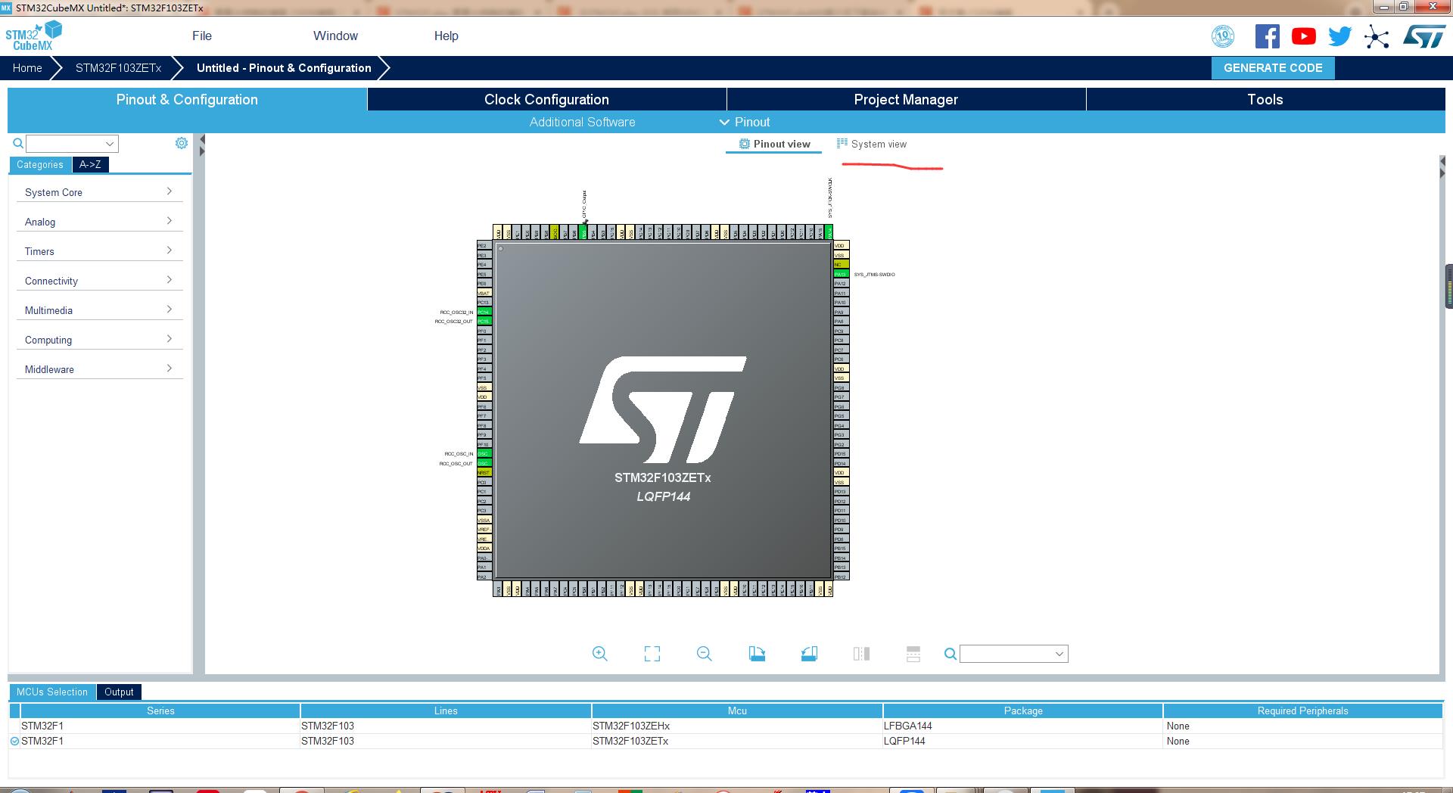Expand Computing category
This screenshot has width=1453, height=793.
(x=99, y=340)
